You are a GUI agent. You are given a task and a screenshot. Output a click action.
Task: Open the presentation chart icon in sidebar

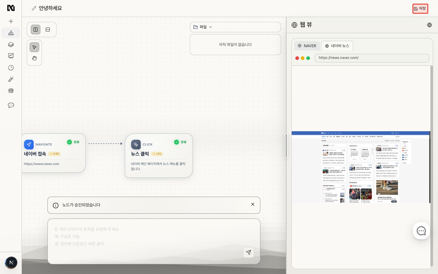tap(11, 56)
